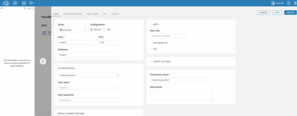Screen dimensions: 297x116
Task: Open the admindb user avatar icon
Action: pos(273,3)
